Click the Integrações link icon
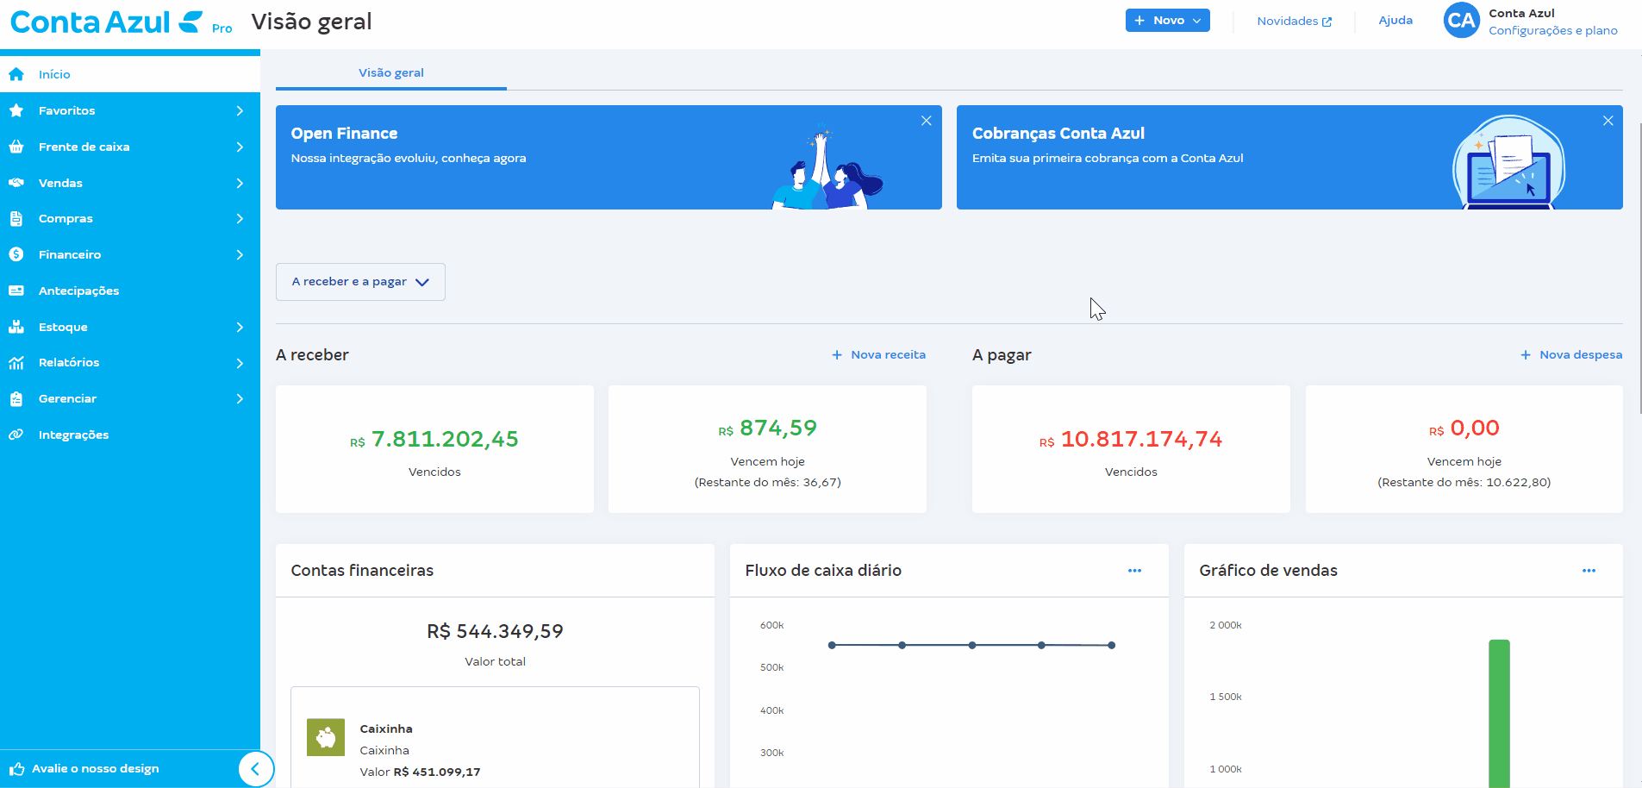The height and width of the screenshot is (788, 1642). 16,435
